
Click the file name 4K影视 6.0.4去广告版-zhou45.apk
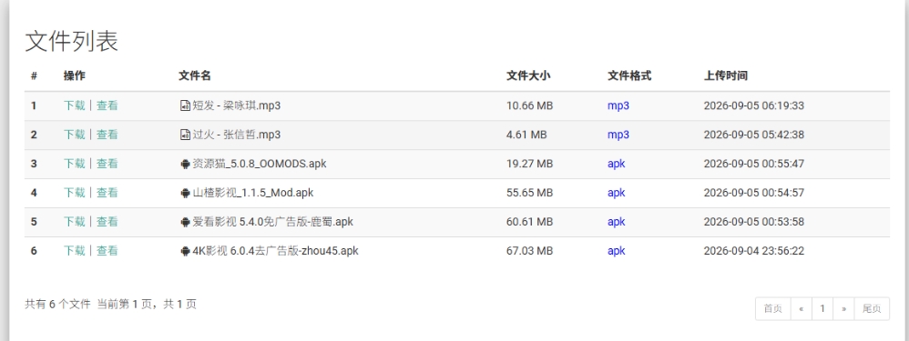point(275,250)
